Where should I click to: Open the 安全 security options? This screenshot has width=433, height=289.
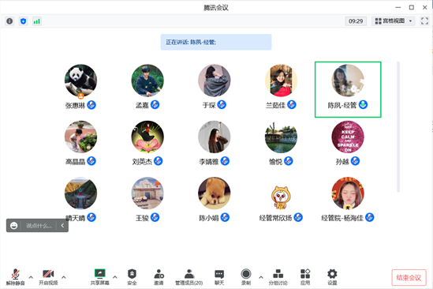[x=132, y=276]
